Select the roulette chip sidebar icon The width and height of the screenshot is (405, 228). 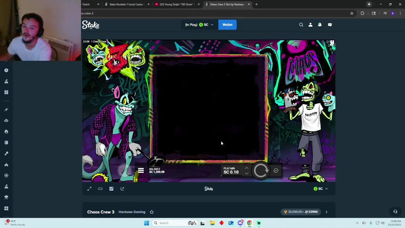(6, 175)
